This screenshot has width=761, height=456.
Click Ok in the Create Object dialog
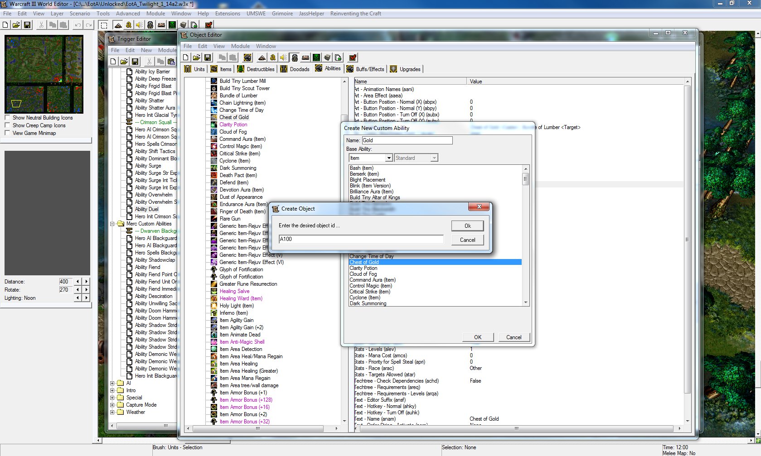(x=467, y=226)
